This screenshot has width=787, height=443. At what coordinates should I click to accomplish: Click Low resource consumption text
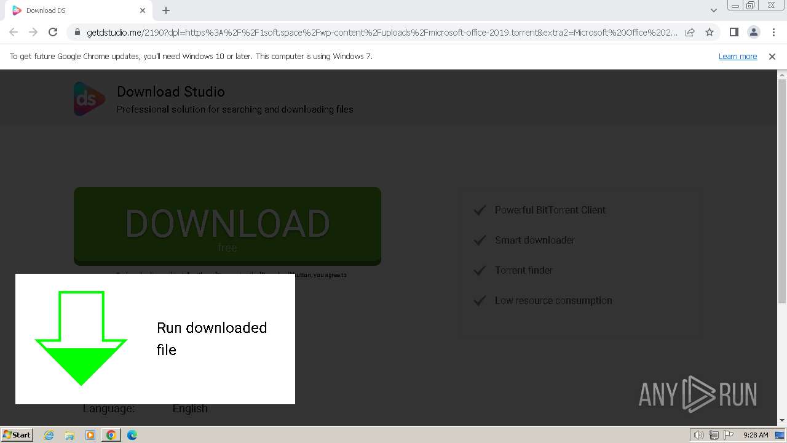pyautogui.click(x=553, y=300)
